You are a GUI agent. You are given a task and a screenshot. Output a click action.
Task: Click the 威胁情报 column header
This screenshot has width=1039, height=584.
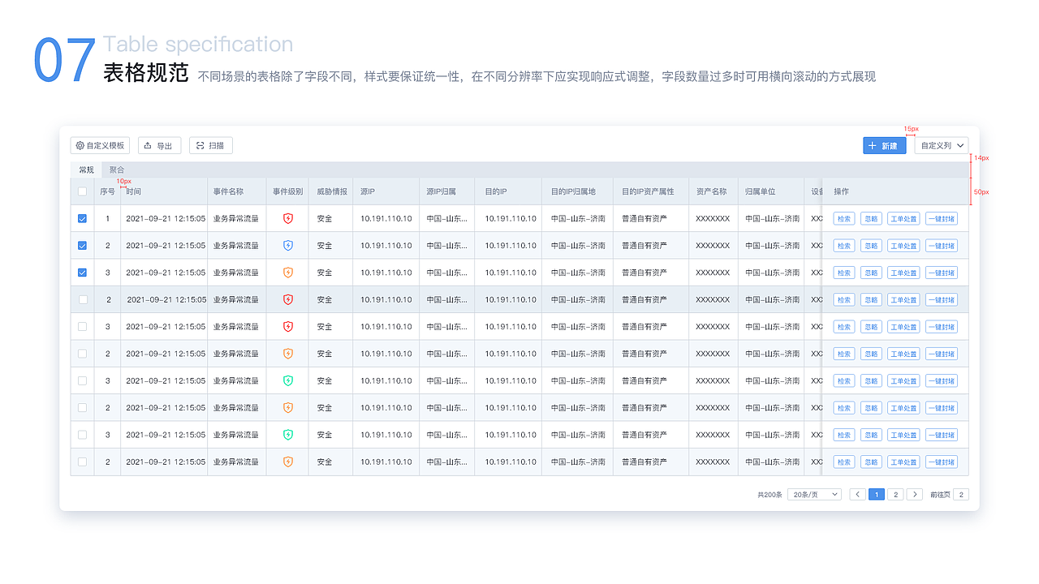click(x=332, y=191)
